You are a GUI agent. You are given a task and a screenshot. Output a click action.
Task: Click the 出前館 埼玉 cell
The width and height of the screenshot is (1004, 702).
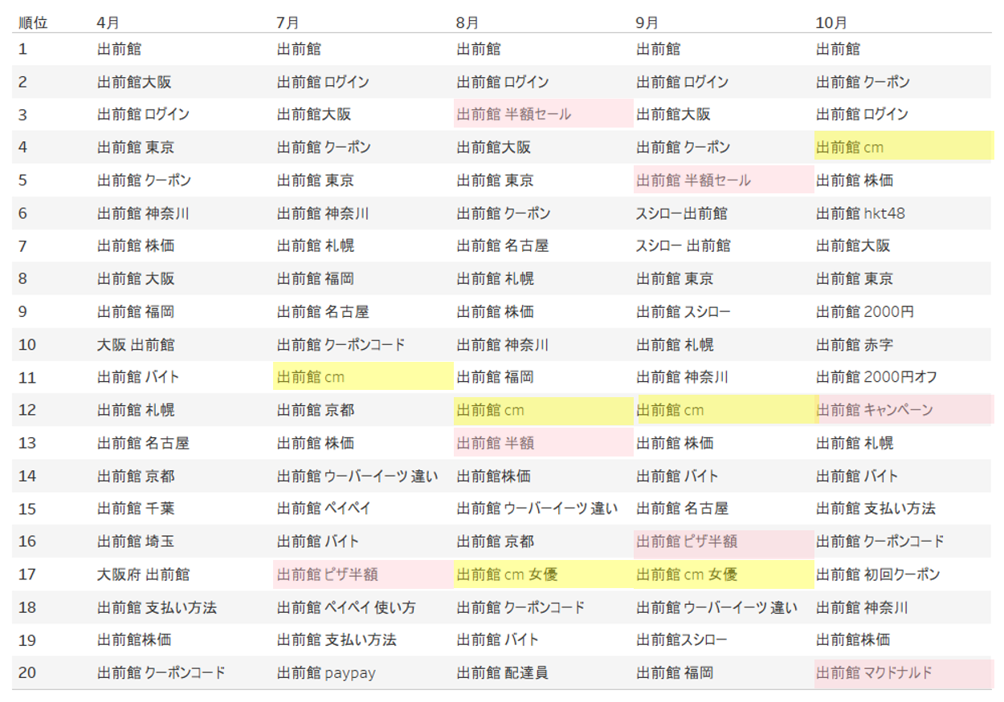[x=136, y=542]
